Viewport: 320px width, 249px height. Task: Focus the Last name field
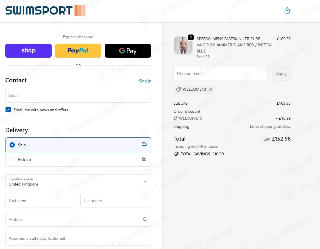click(x=116, y=201)
